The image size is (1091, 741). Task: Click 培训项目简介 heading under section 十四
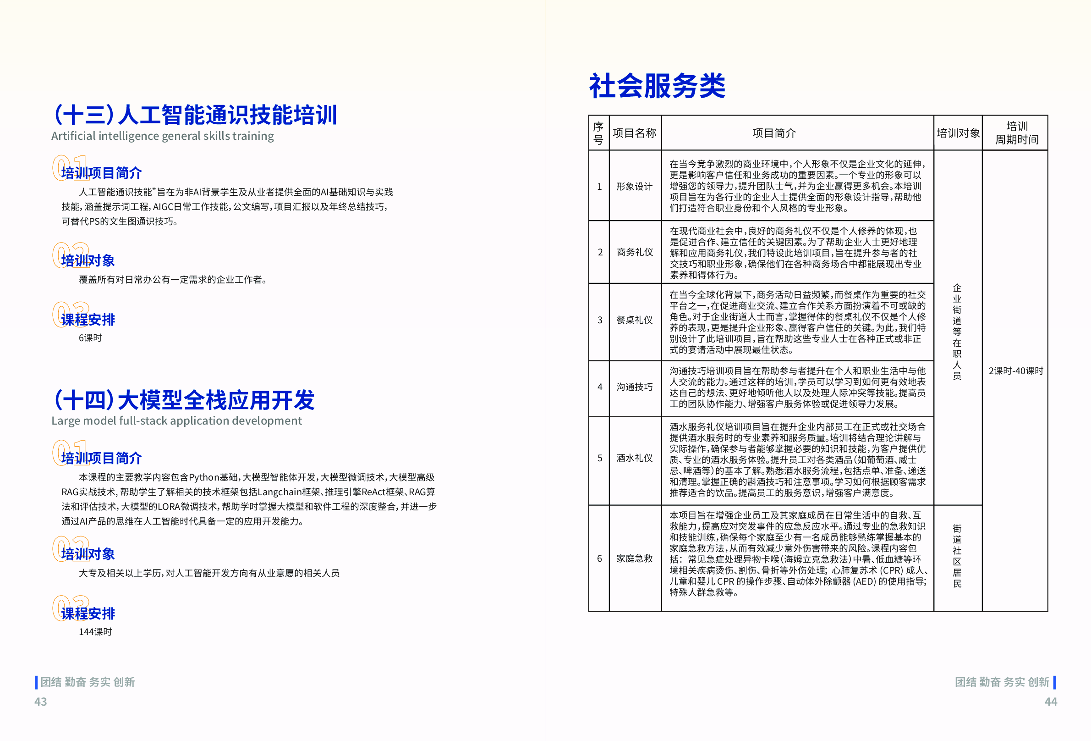coord(101,458)
